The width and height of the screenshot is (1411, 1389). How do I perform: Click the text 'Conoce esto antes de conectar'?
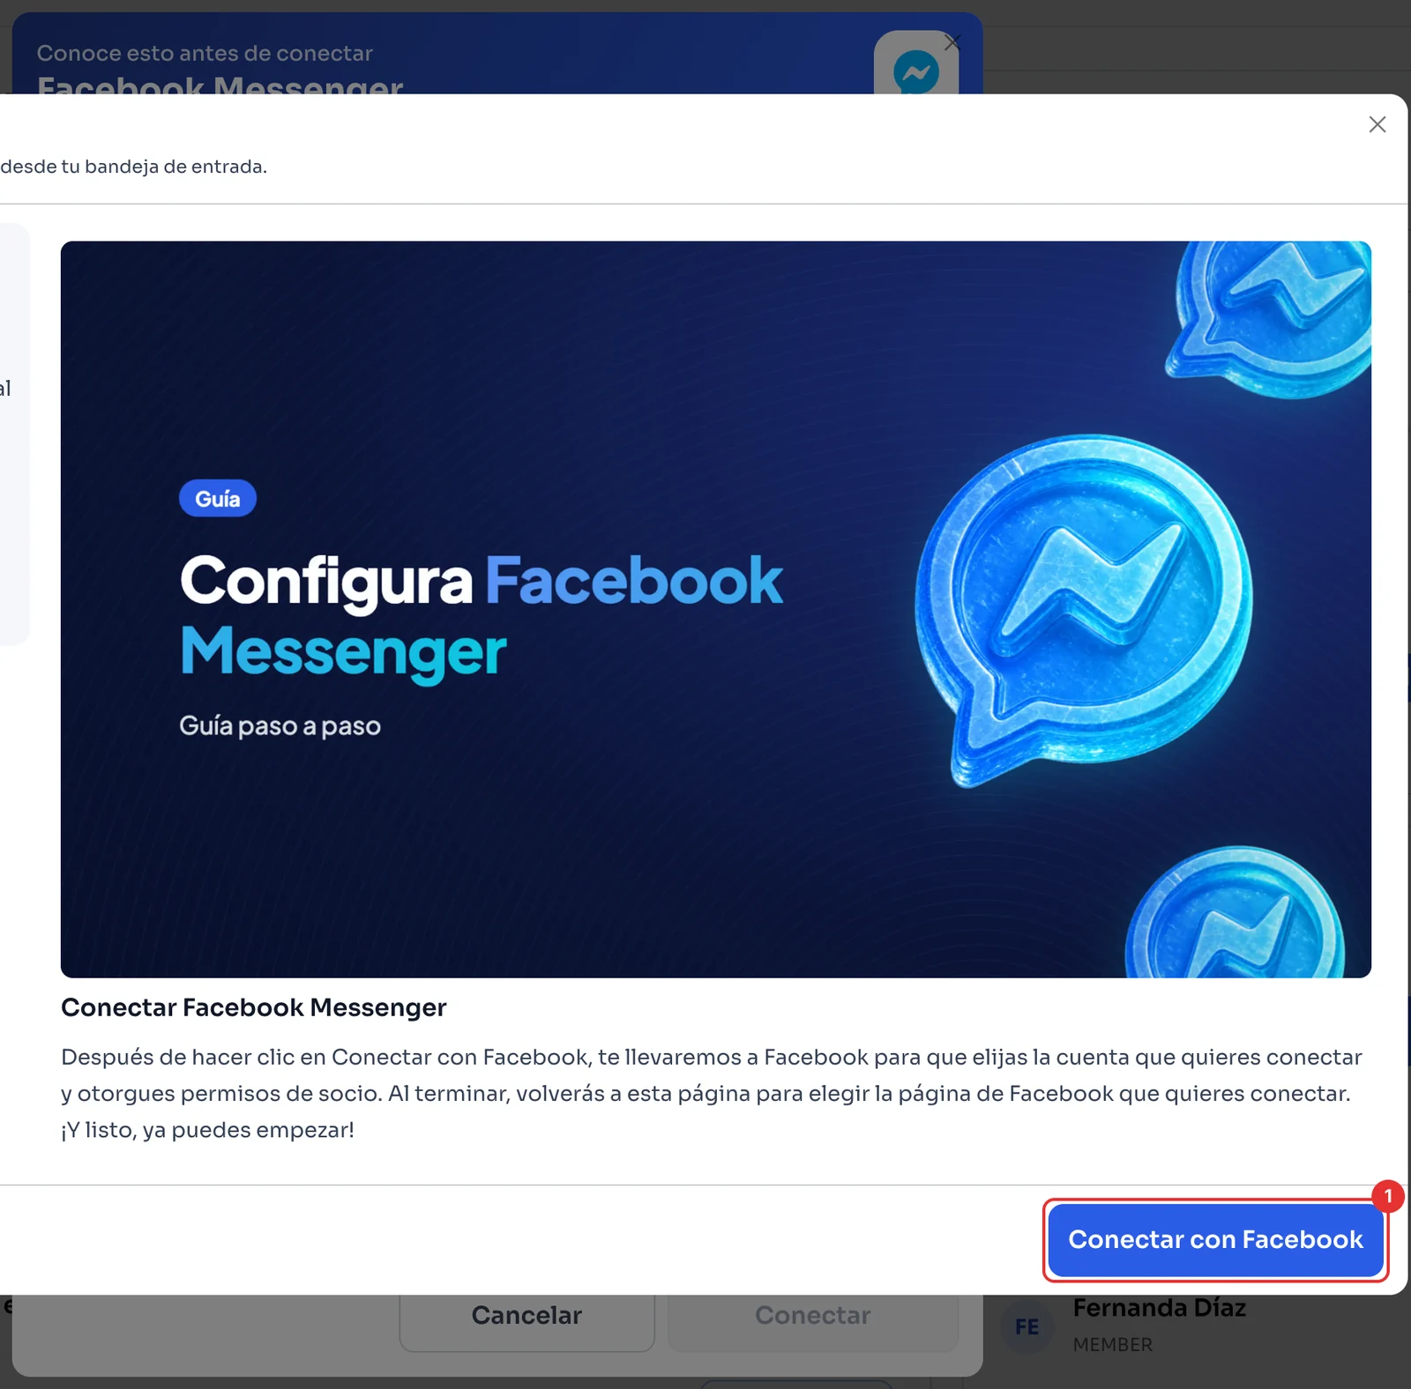205,53
